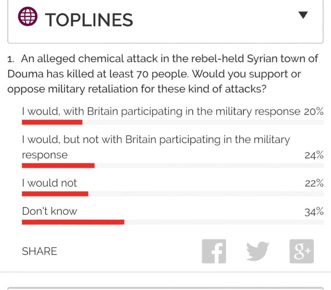Click the purple globe icon beside TOPLINES
Image resolution: width=331 pixels, height=290 pixels.
pyautogui.click(x=28, y=17)
